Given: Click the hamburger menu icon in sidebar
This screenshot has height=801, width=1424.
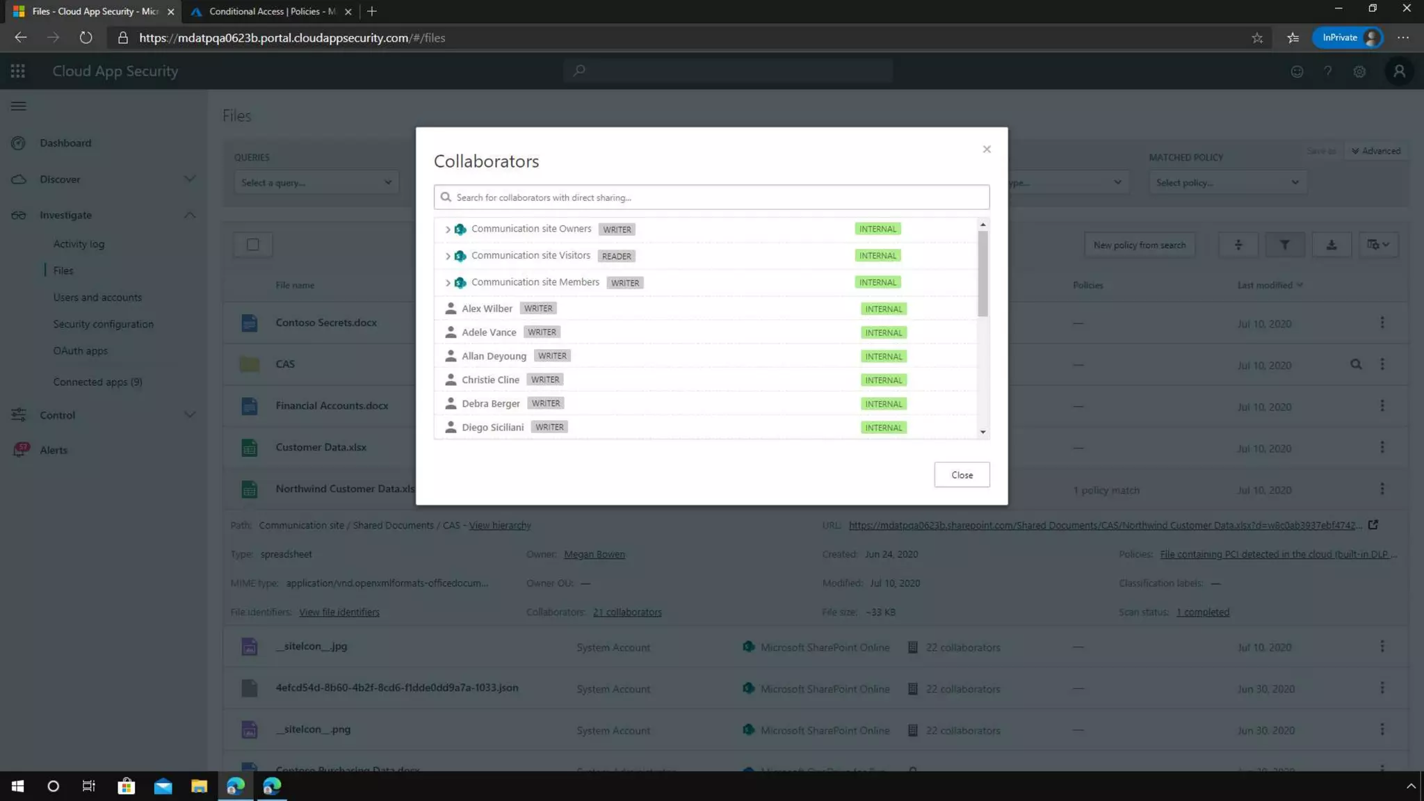Looking at the screenshot, I should 19,106.
